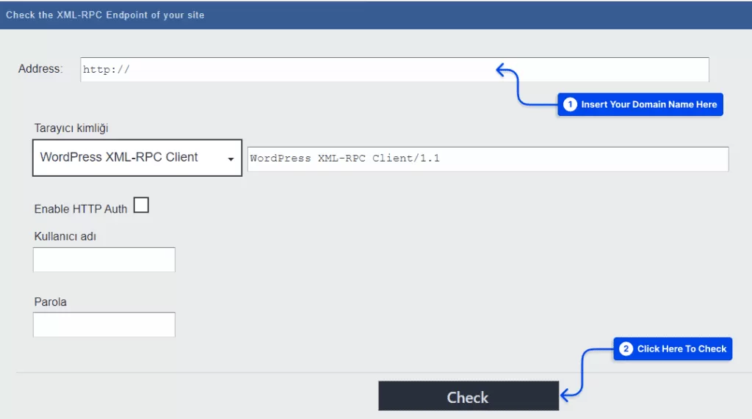Click the dropdown arrow beside browser identity
This screenshot has height=419, width=752.
click(231, 159)
